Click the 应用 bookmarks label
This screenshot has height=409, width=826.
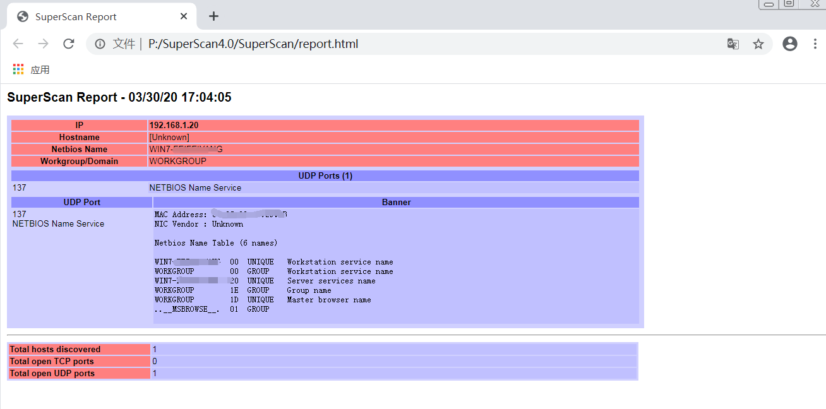(40, 69)
